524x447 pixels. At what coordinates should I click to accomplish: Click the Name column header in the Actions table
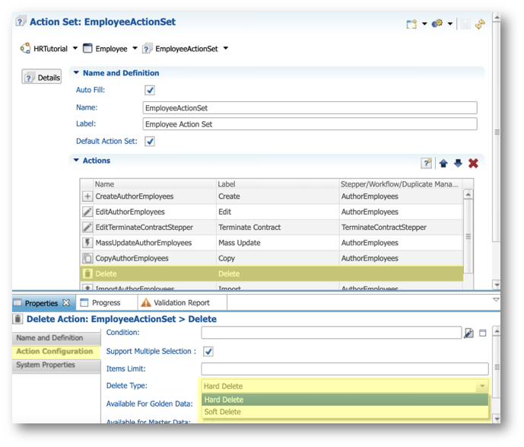154,184
